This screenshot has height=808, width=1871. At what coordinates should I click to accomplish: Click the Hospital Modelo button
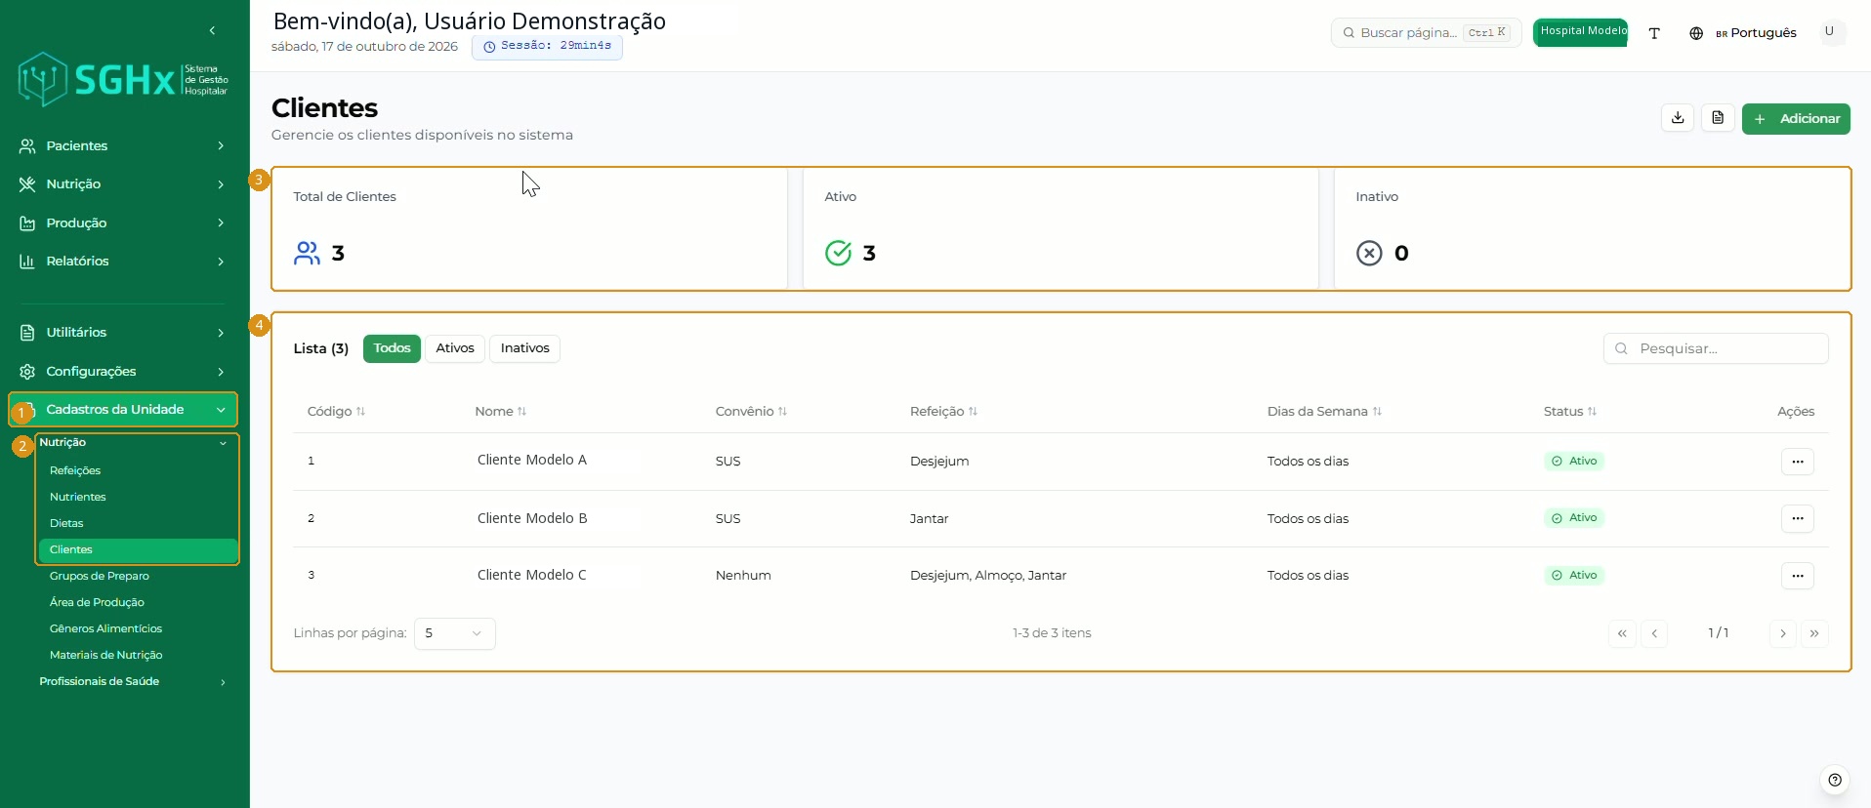(1580, 32)
